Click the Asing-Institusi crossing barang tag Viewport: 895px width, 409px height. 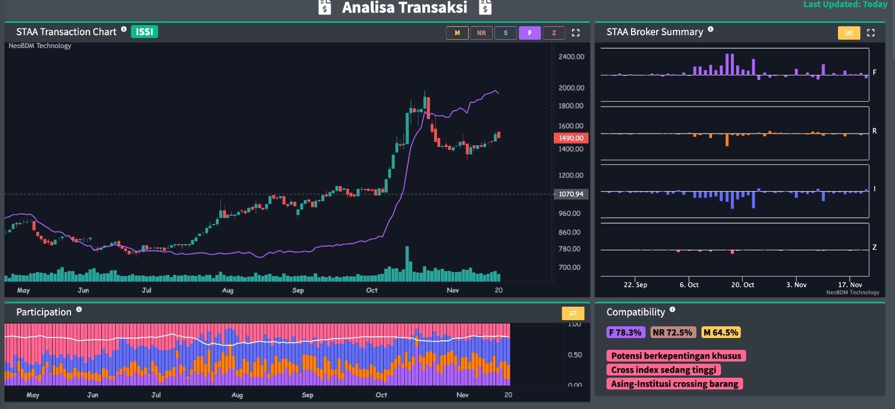pos(675,384)
